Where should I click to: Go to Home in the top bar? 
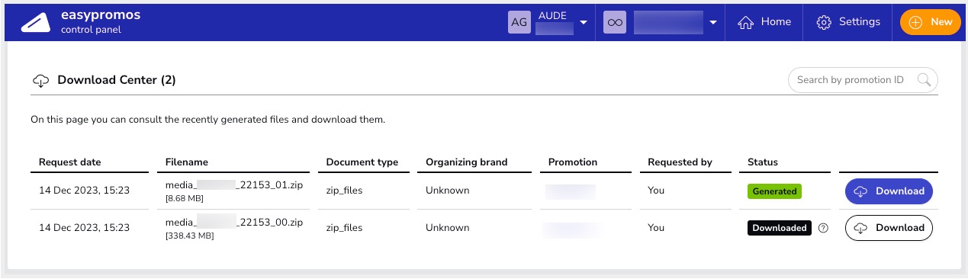pyautogui.click(x=764, y=22)
